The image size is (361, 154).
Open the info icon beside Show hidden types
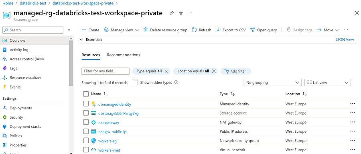tap(176, 82)
